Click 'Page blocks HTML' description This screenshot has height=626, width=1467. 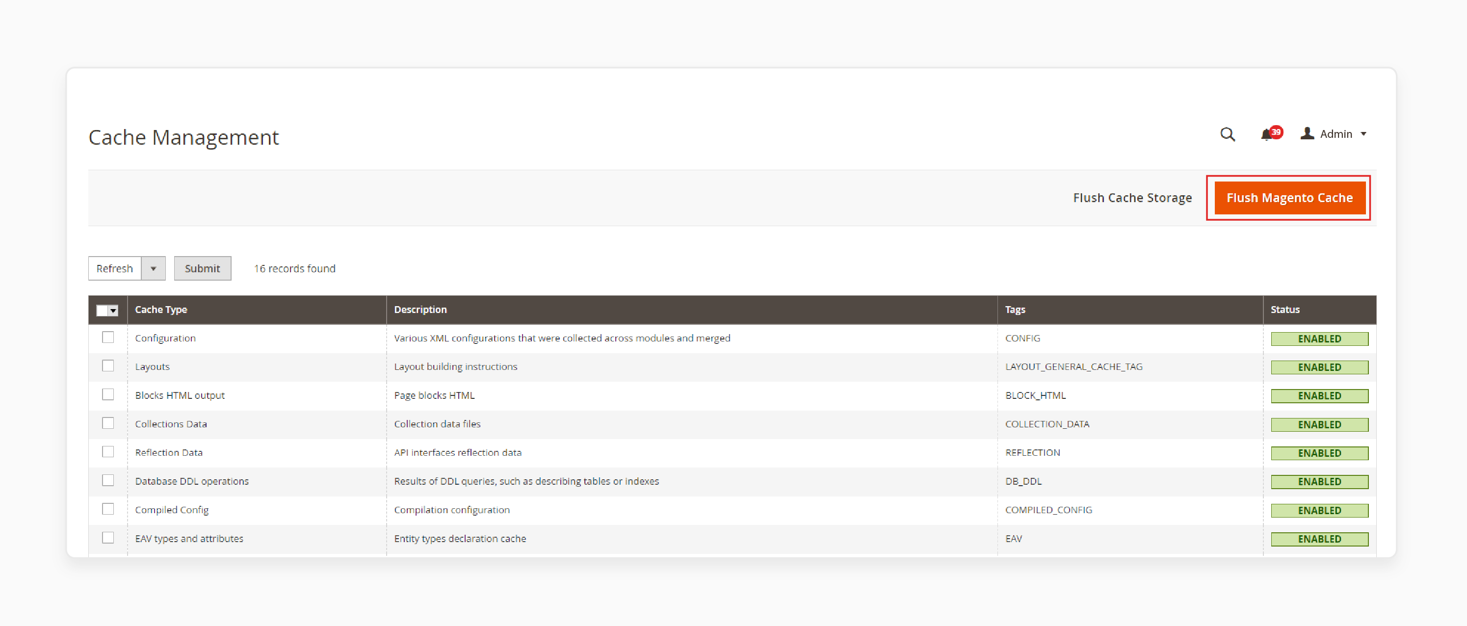pyautogui.click(x=434, y=395)
